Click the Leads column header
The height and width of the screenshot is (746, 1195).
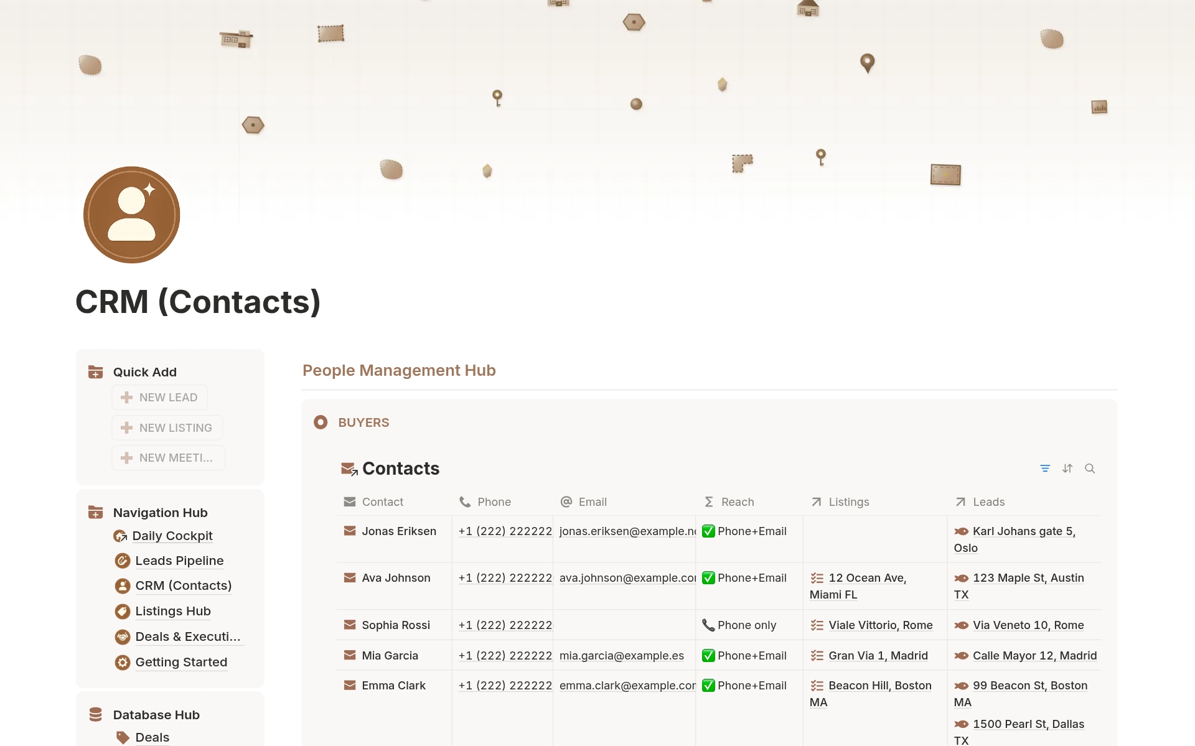[980, 502]
